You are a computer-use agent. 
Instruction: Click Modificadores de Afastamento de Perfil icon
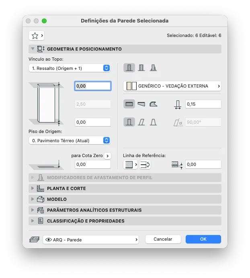[41, 178]
